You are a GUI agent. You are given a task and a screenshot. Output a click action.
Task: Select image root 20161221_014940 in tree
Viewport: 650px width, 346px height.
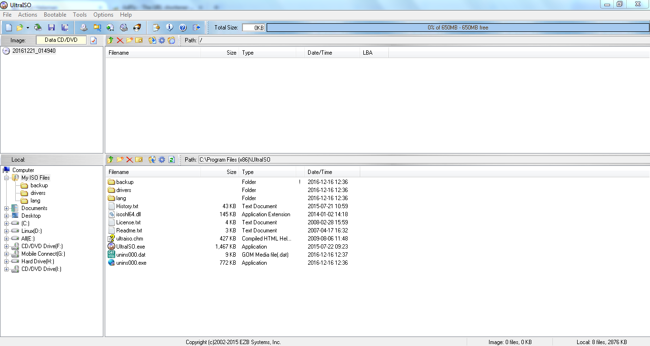(x=34, y=51)
